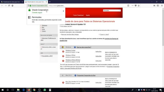
Task: Click the page vertical scrollbar thumb
Action: point(163,28)
